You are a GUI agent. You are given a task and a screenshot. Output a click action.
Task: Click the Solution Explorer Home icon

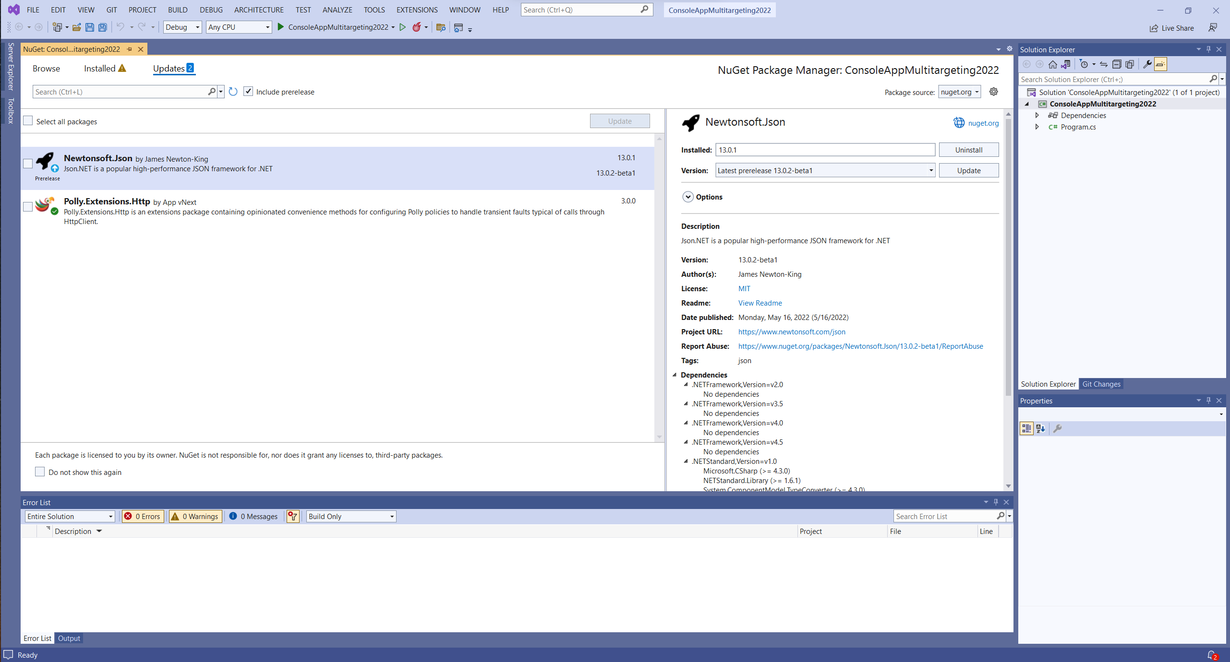1052,64
